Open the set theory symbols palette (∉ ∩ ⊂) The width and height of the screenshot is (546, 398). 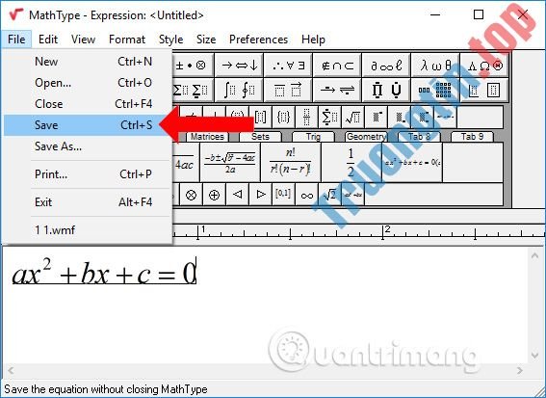tap(337, 66)
